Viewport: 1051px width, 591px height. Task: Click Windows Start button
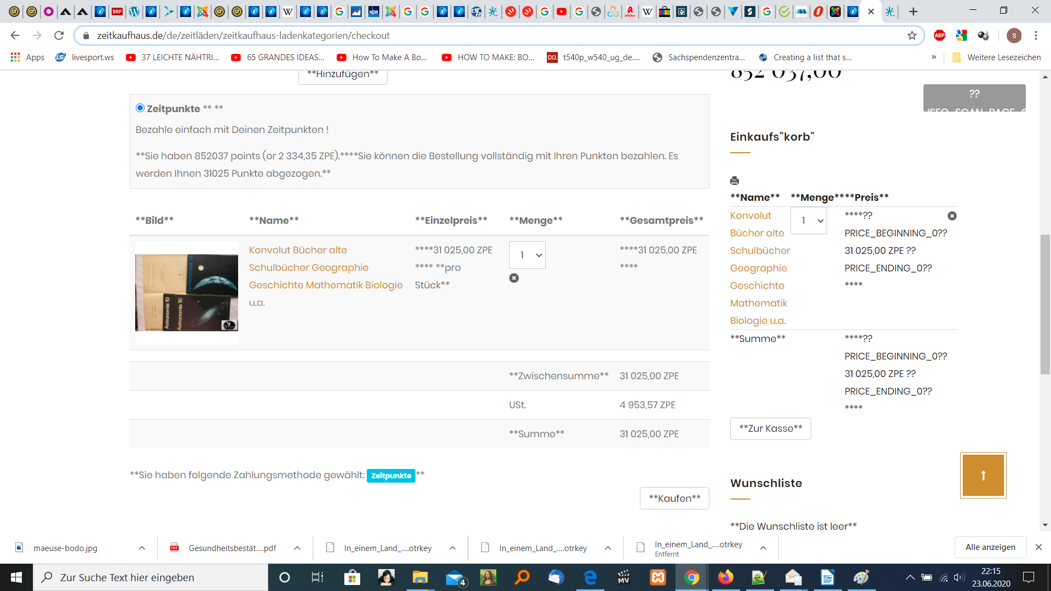click(x=16, y=577)
